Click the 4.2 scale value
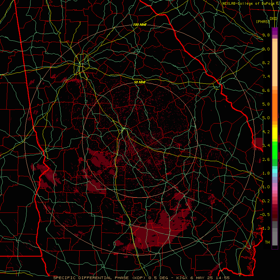 click(x=266, y=132)
